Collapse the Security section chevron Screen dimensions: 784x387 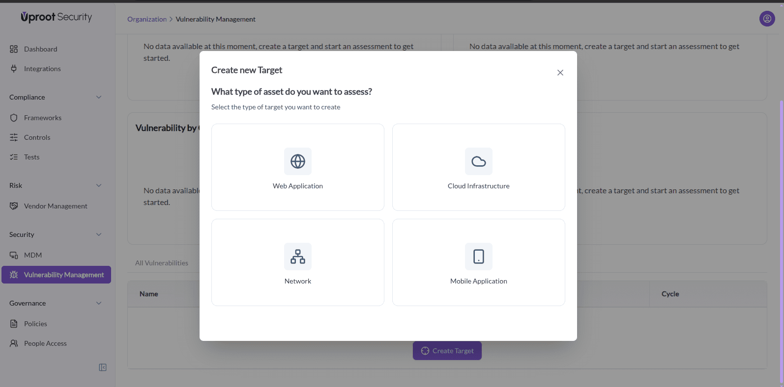coord(99,234)
